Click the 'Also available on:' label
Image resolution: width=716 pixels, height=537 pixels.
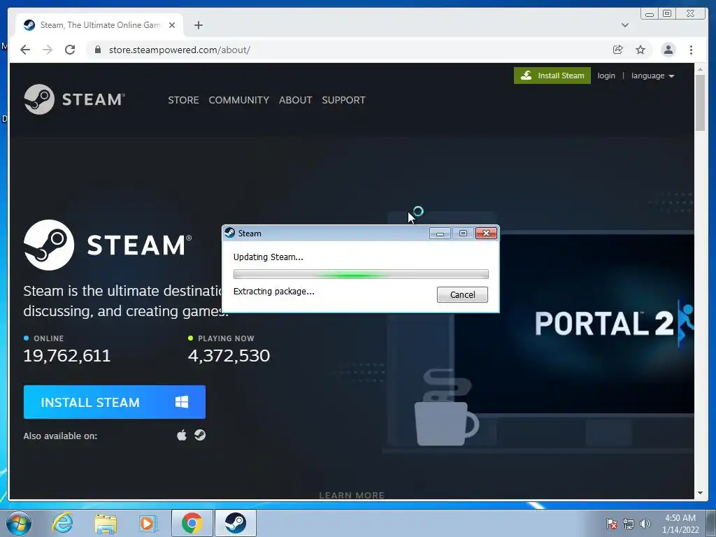(x=60, y=436)
